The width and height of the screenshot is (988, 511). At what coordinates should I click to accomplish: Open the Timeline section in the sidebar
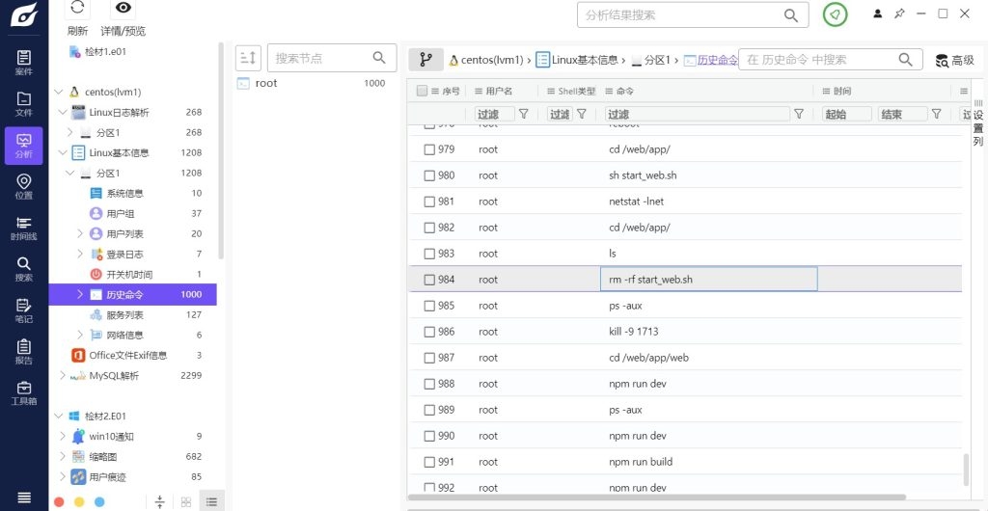[x=23, y=228]
